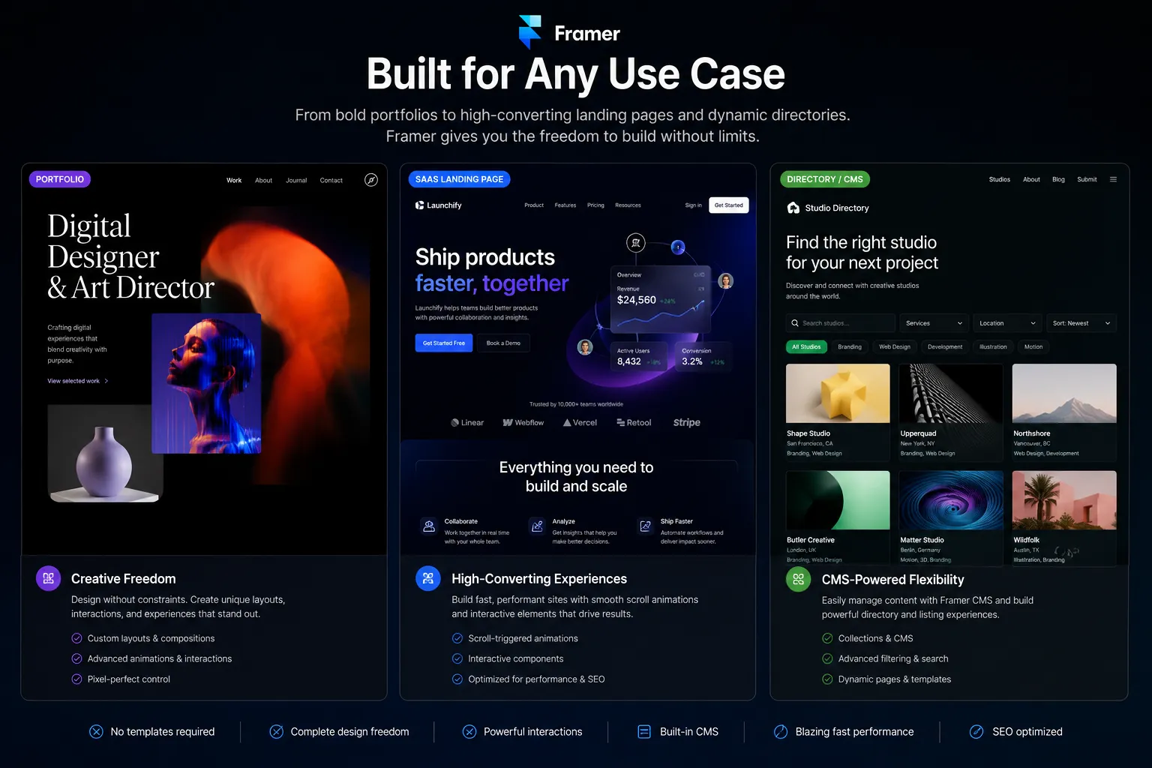Viewport: 1152px width, 768px height.
Task: Open the Services dropdown
Action: pos(934,323)
